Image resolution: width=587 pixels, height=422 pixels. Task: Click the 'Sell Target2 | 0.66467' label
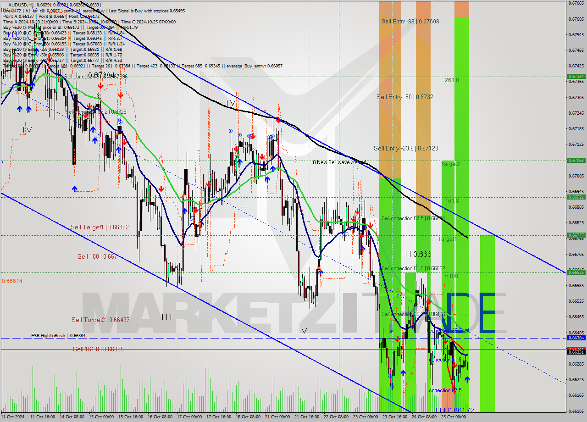pos(100,320)
